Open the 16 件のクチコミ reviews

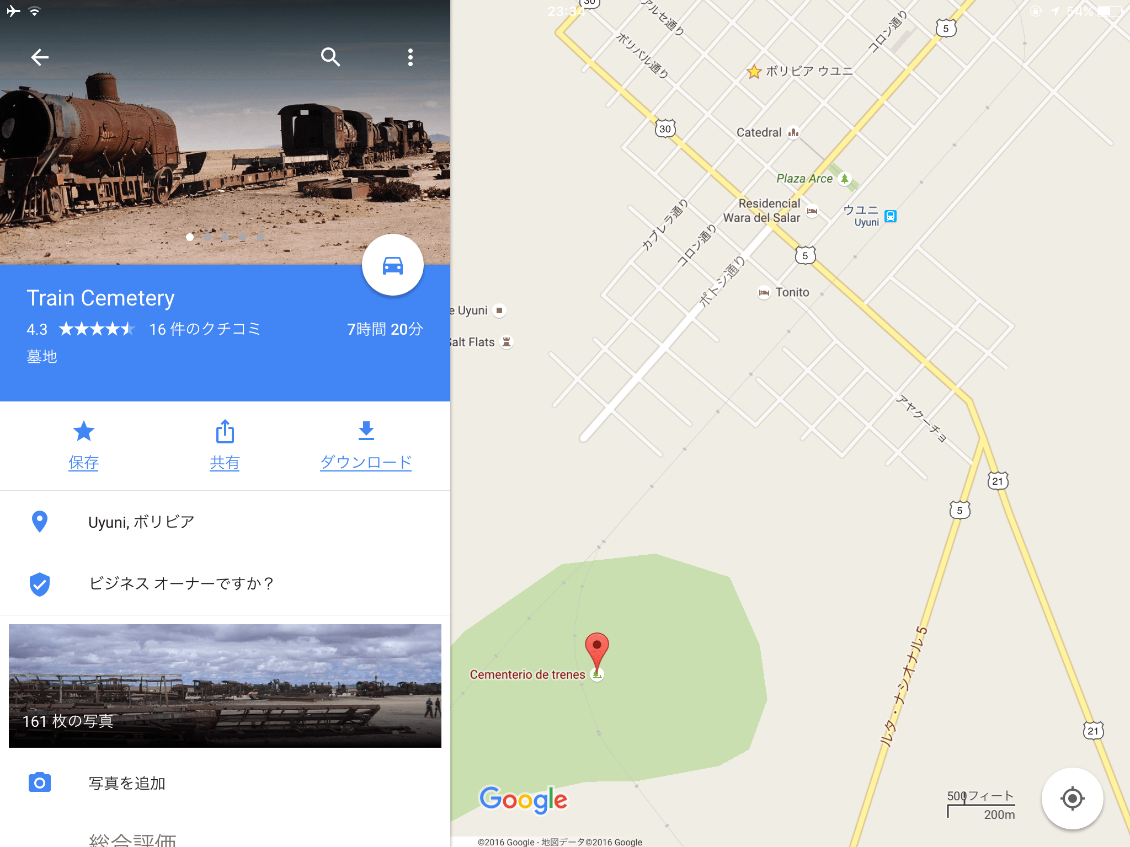coord(205,329)
